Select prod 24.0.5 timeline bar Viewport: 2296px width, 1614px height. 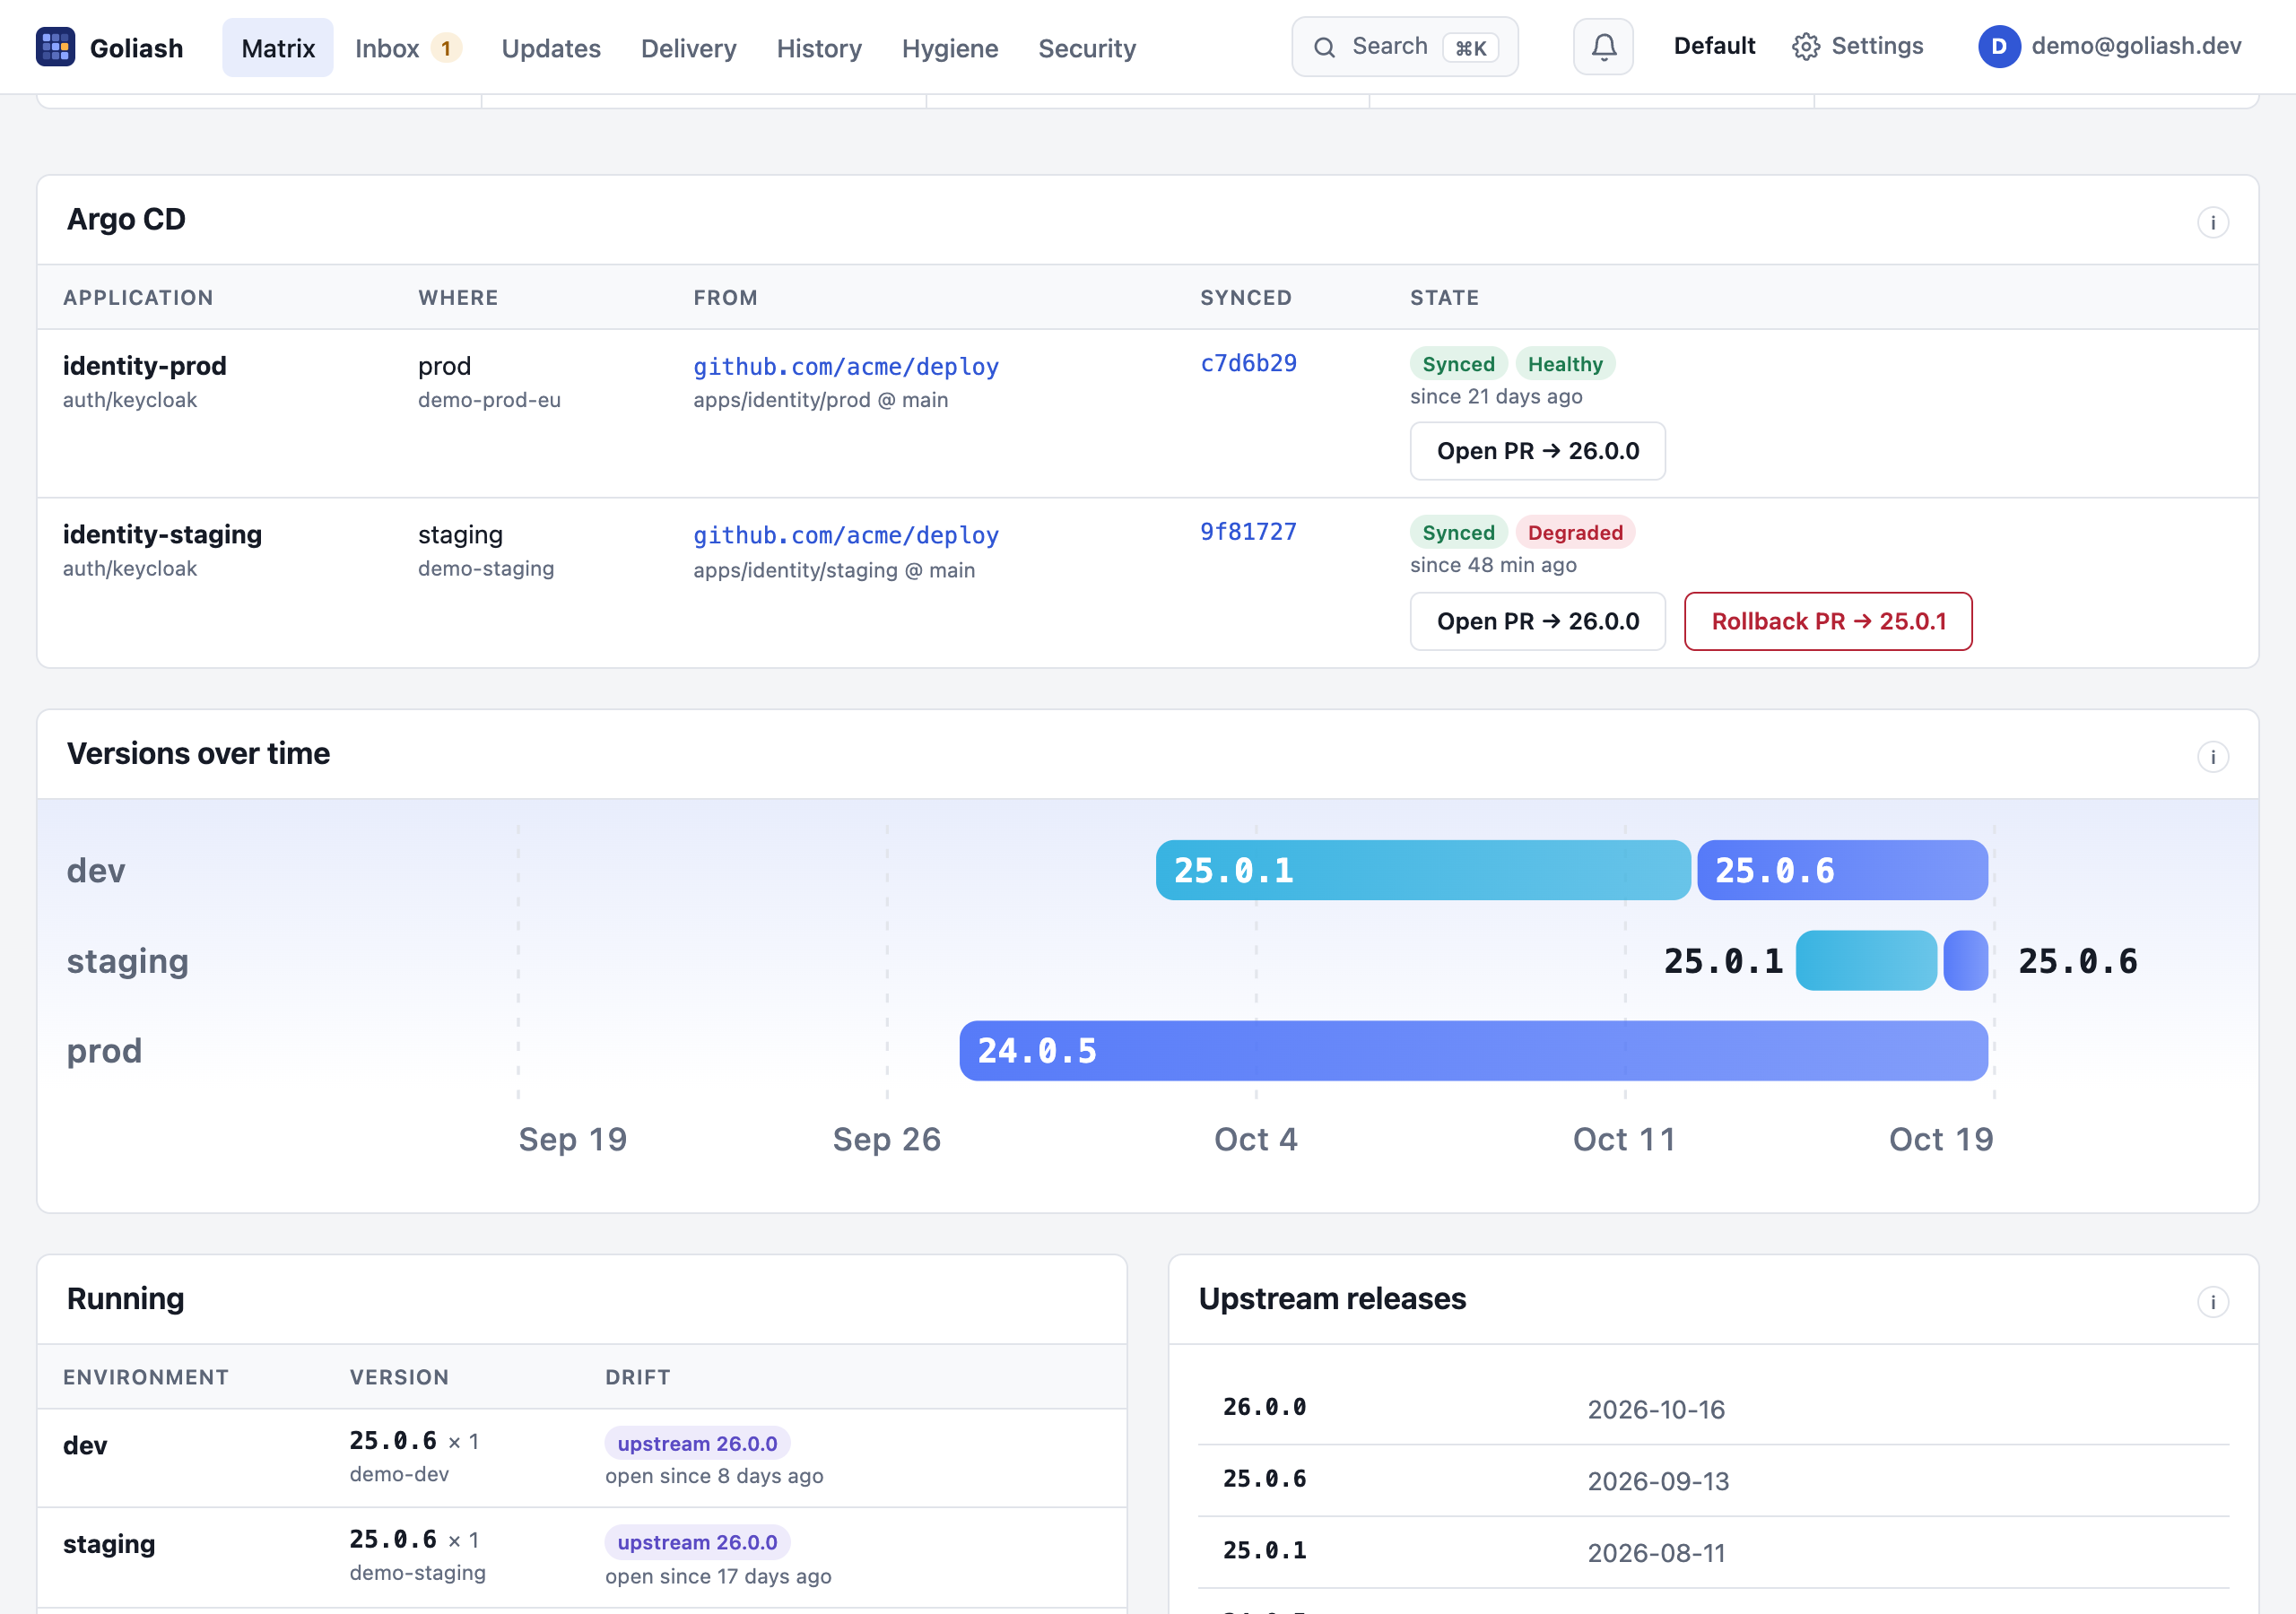coord(1473,1050)
